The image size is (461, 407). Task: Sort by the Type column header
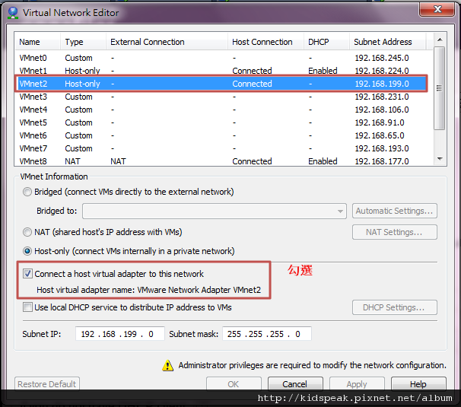point(84,42)
